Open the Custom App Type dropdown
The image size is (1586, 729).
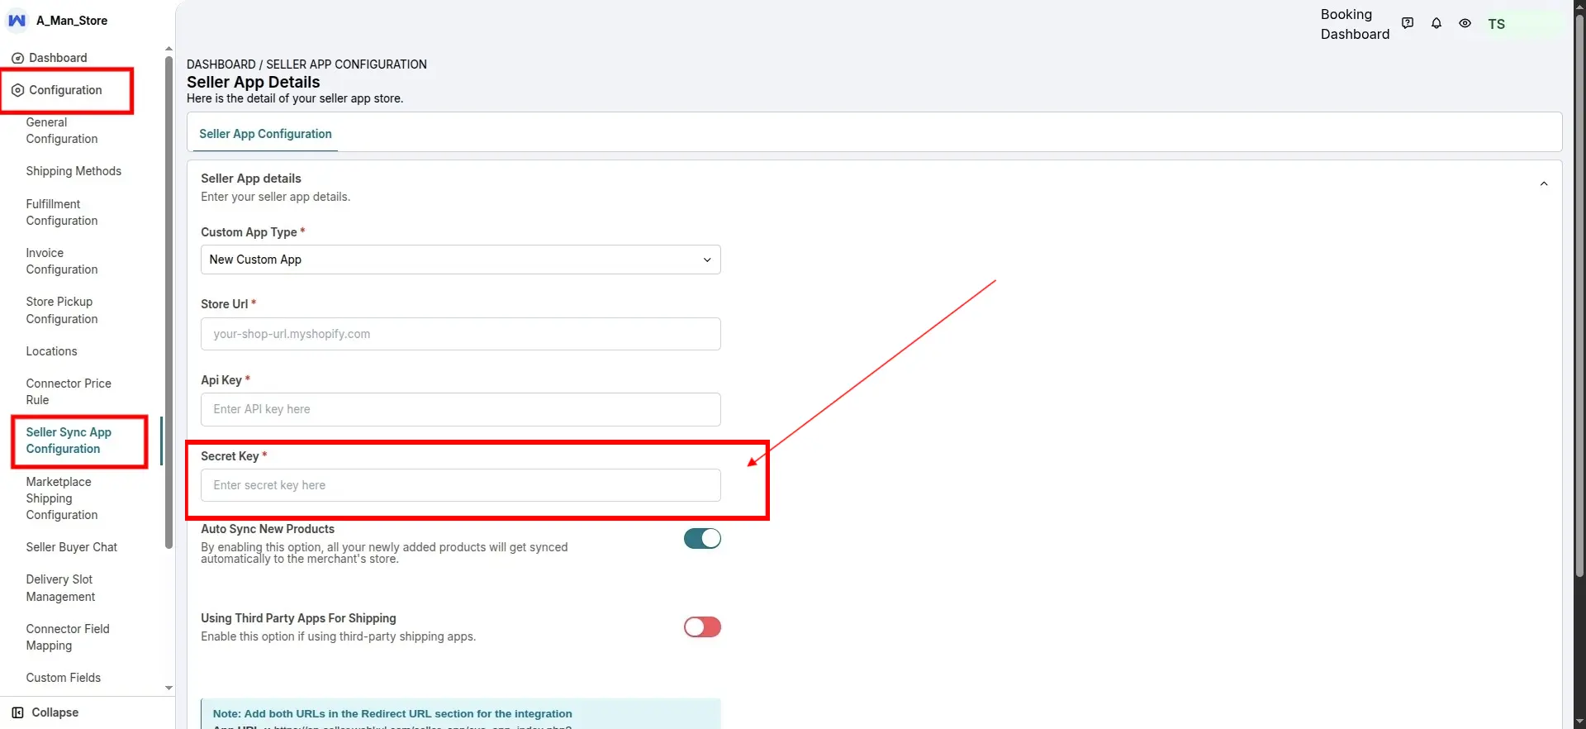pyautogui.click(x=461, y=260)
